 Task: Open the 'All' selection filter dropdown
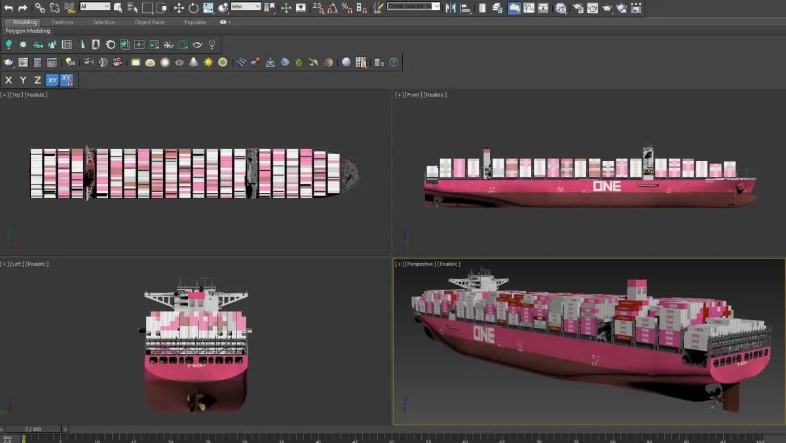tap(95, 6)
